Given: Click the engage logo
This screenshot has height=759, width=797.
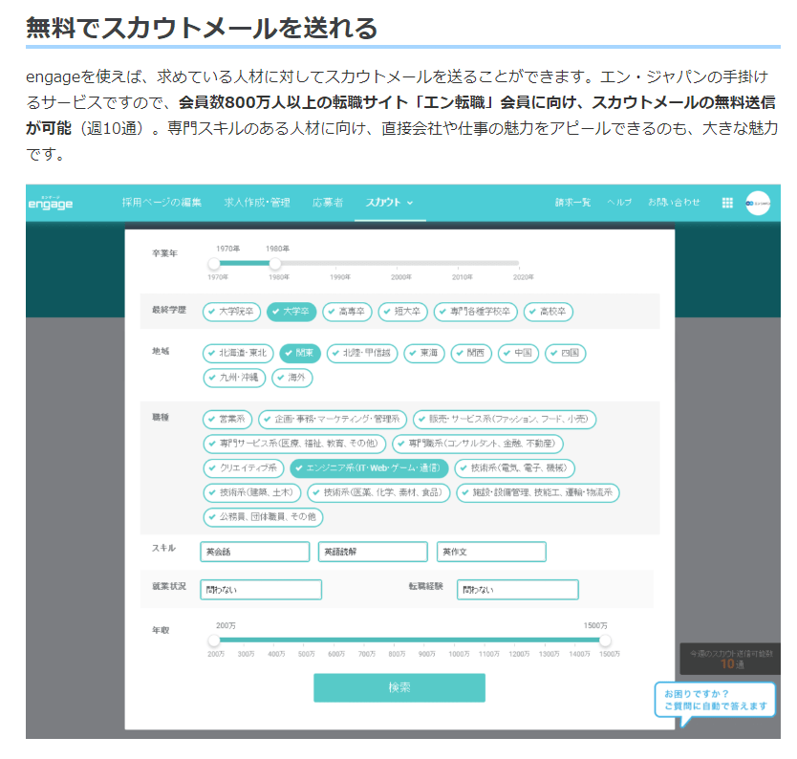Looking at the screenshot, I should click(x=51, y=203).
